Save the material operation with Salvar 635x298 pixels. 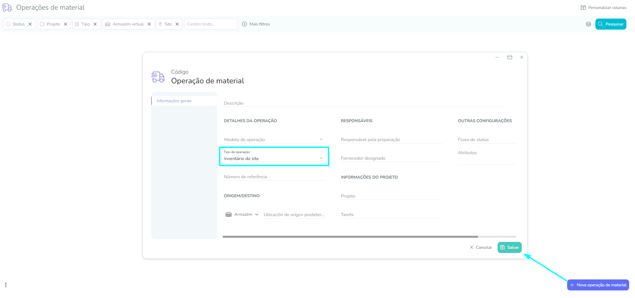click(510, 247)
